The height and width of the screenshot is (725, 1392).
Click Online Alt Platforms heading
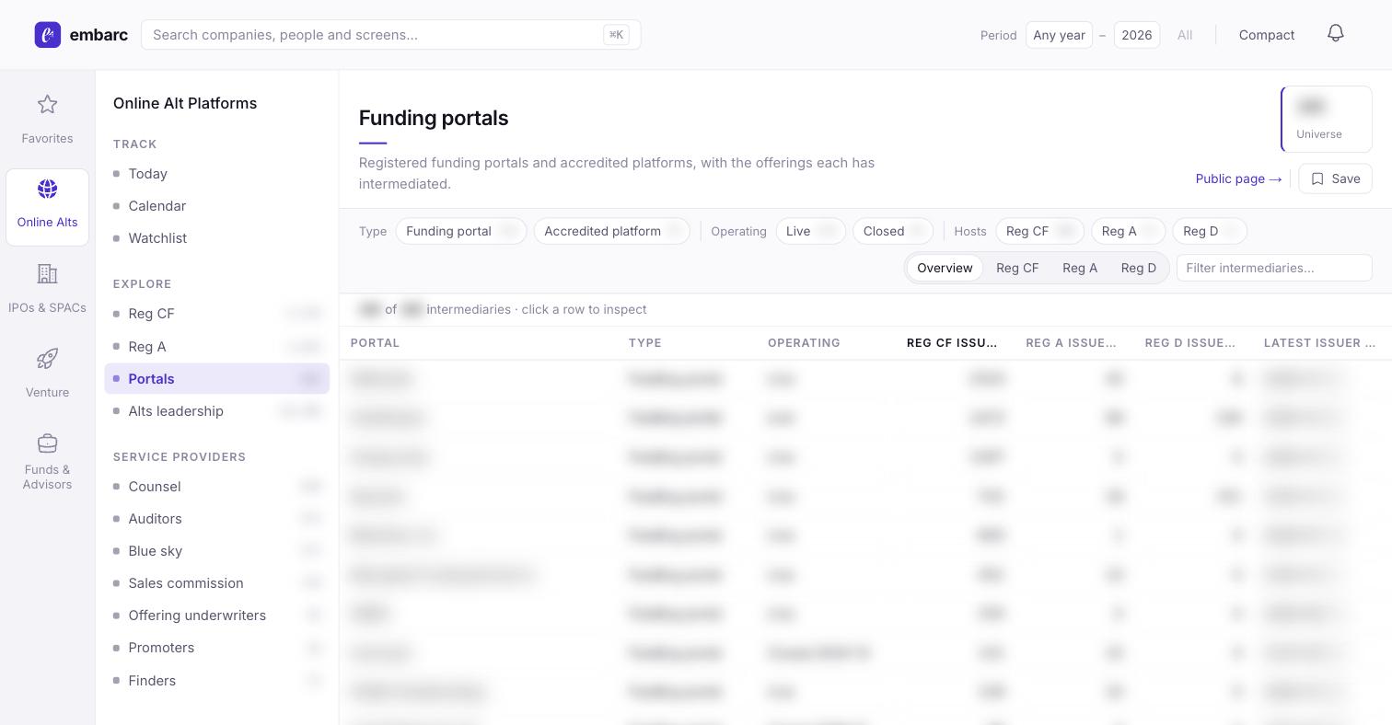[x=185, y=103]
